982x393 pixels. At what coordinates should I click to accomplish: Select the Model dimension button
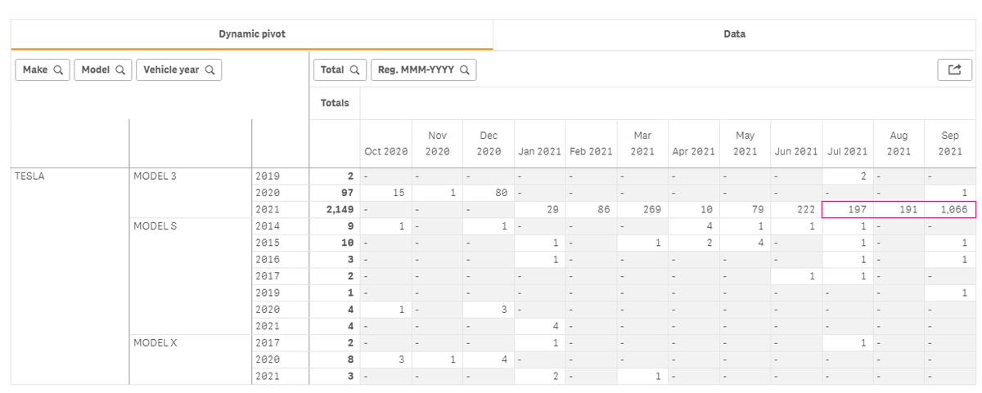tap(103, 70)
